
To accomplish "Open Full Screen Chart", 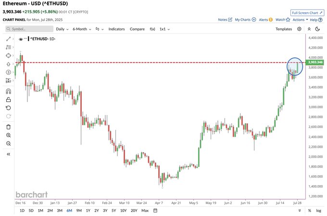I will tap(307, 13).
